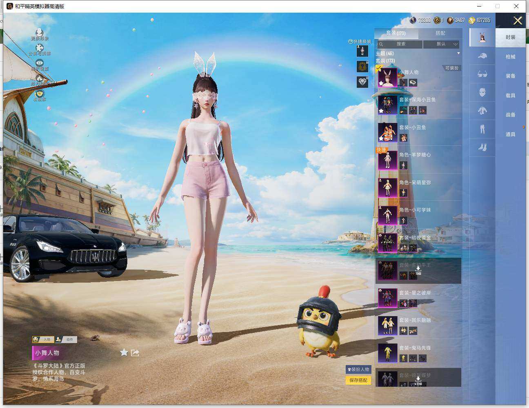
Task: Select the 套装-深海小丑鱼 outfit thumbnail
Action: tap(387, 105)
